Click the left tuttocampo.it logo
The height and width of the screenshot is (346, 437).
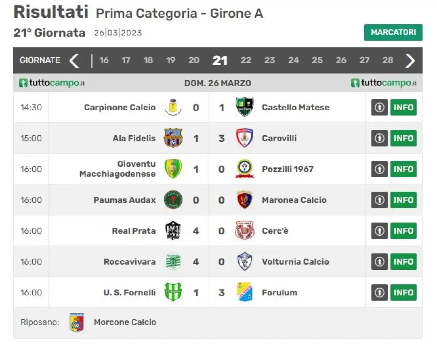tap(52, 83)
